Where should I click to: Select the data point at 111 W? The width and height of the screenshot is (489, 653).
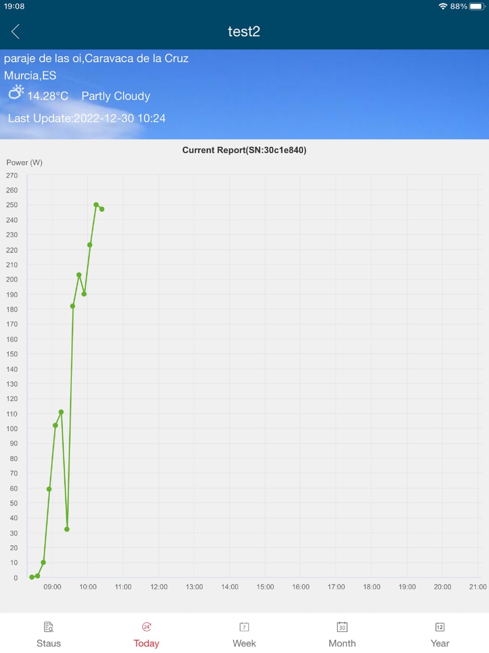click(x=61, y=412)
